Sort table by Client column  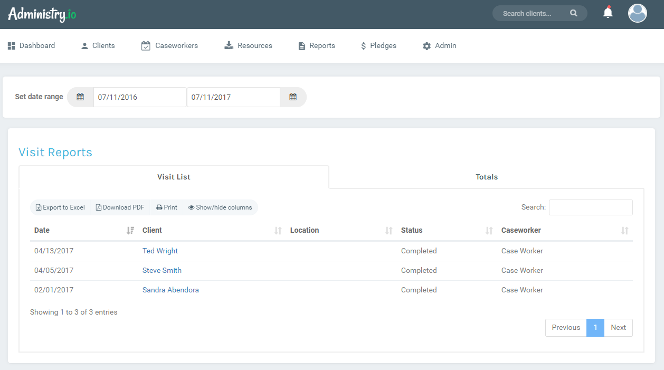click(x=152, y=230)
